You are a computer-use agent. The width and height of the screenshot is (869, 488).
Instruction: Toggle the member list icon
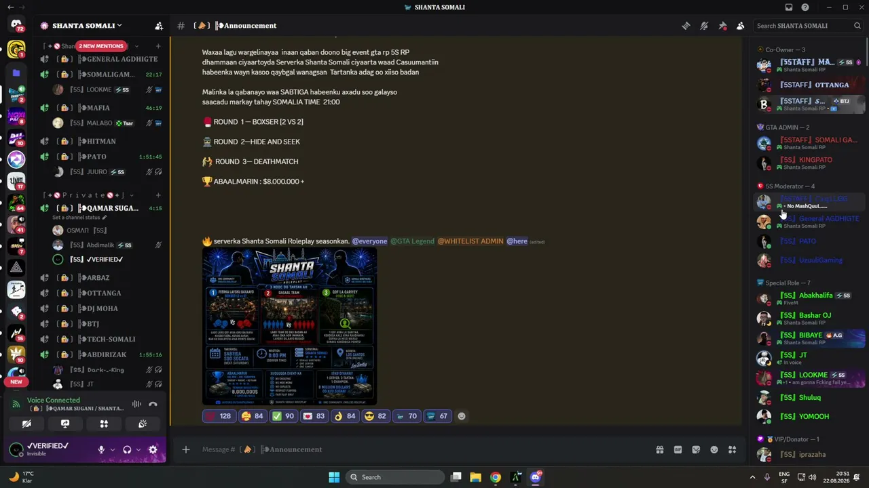[740, 26]
